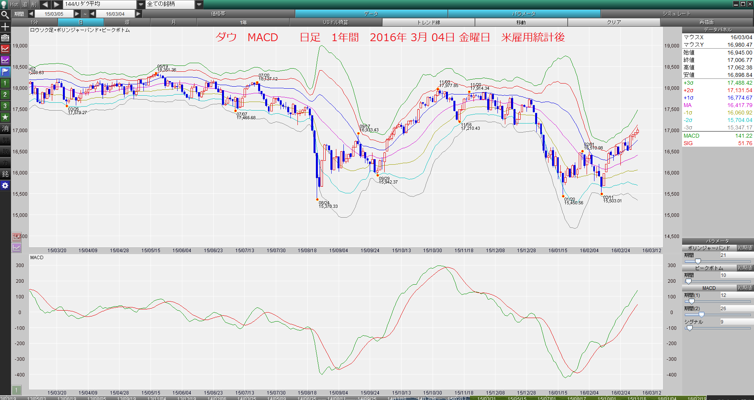Click the camera screenshot icon

coord(5,38)
